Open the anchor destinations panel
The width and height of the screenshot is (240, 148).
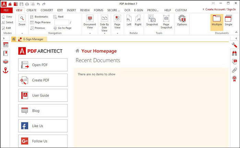5,70
